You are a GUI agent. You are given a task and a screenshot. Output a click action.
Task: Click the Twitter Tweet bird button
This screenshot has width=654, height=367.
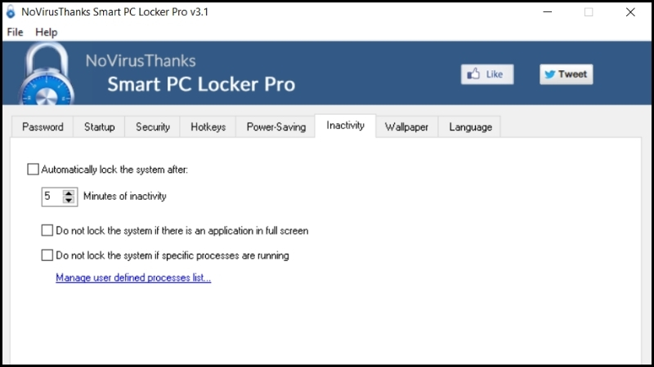(x=566, y=74)
